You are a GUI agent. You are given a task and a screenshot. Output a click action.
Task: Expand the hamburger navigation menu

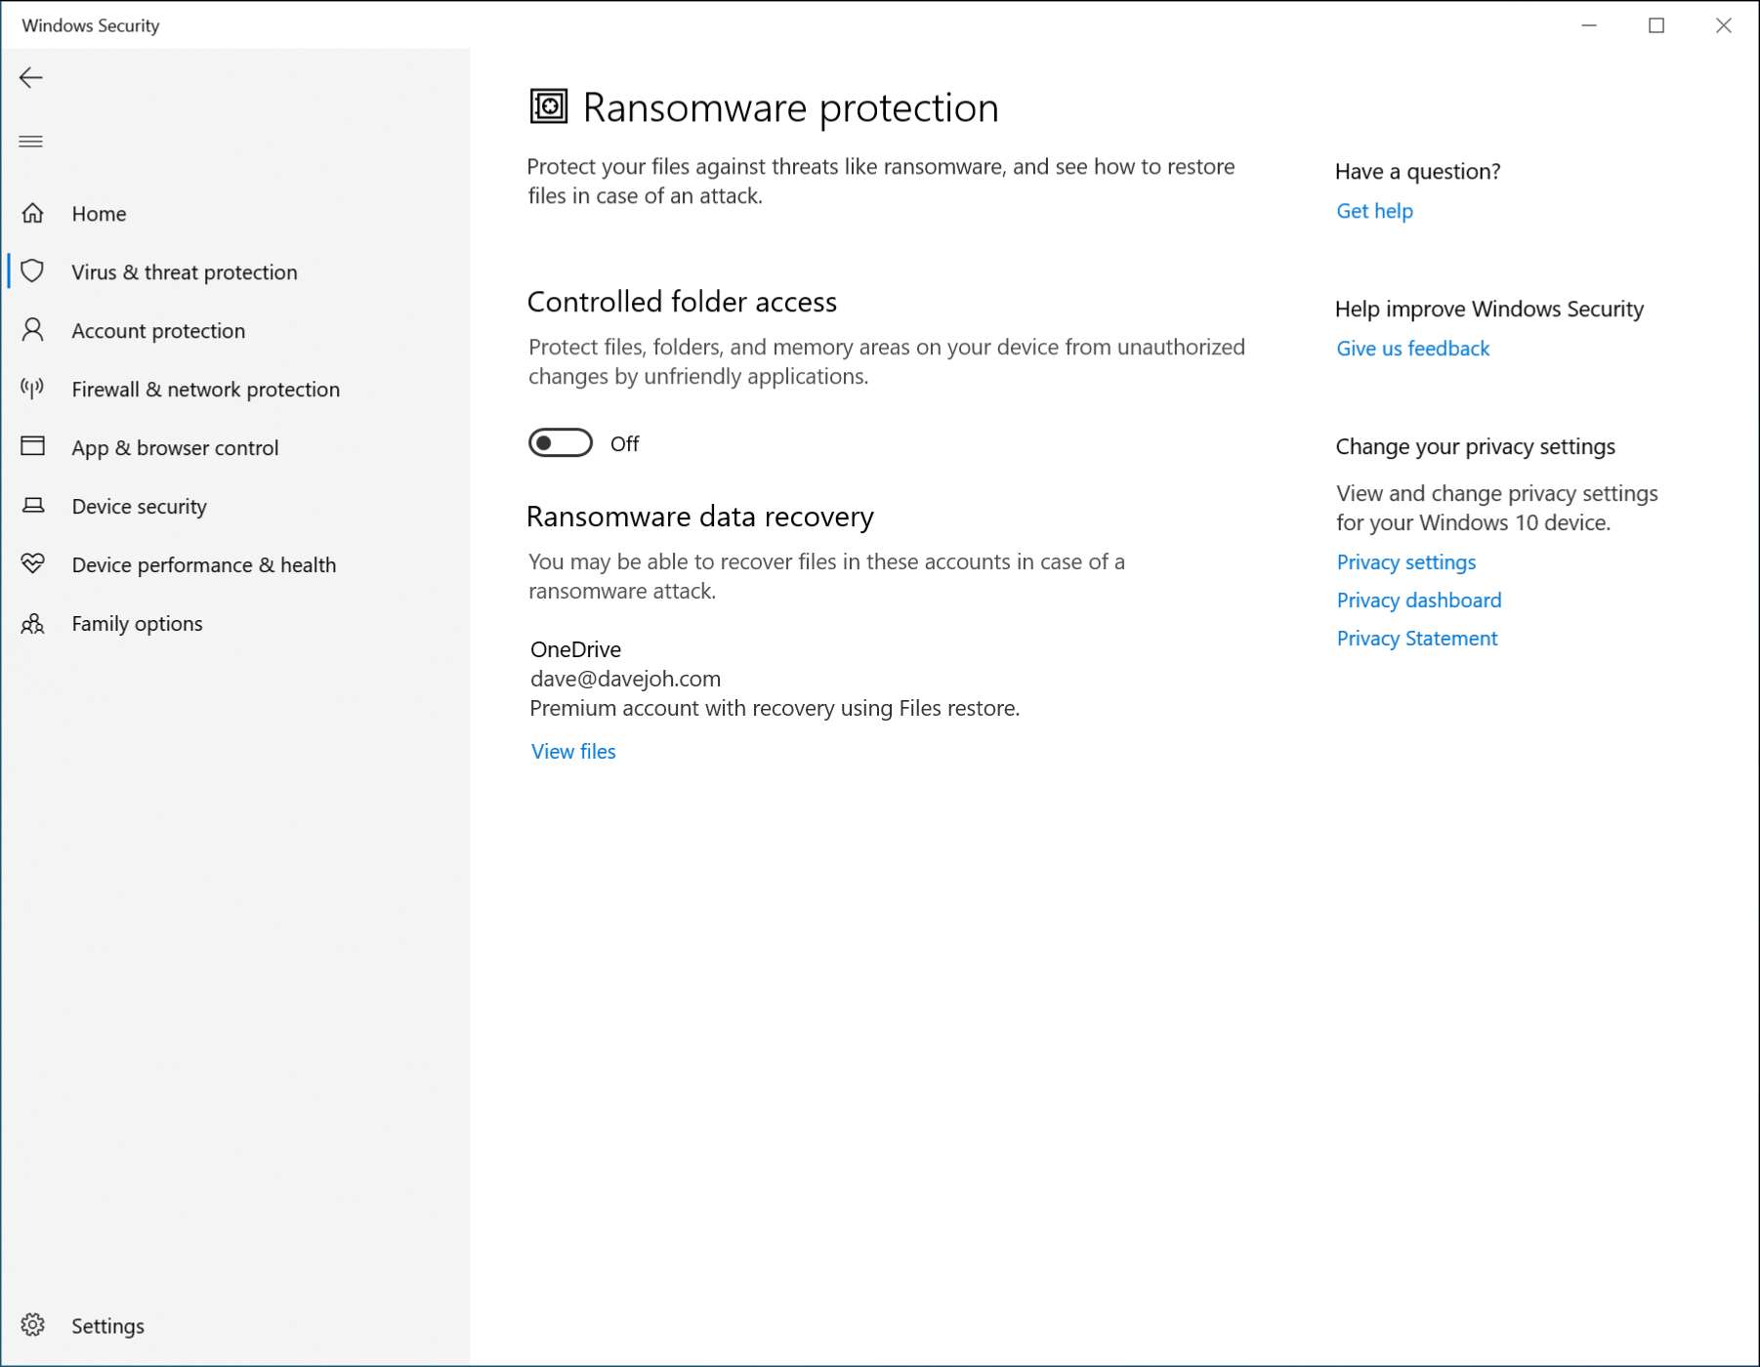(31, 142)
